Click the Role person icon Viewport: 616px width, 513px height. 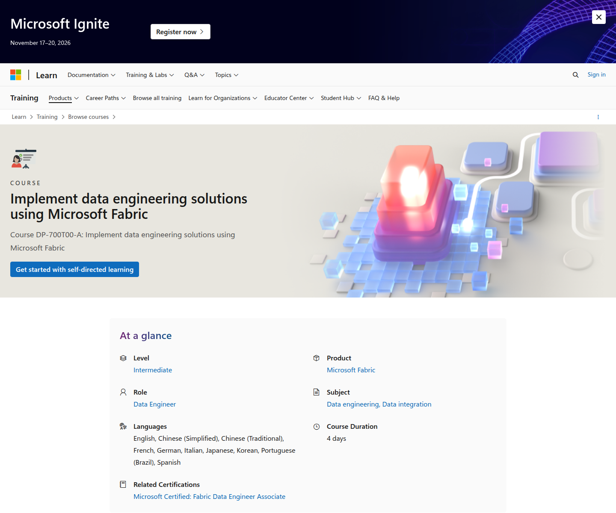[123, 392]
